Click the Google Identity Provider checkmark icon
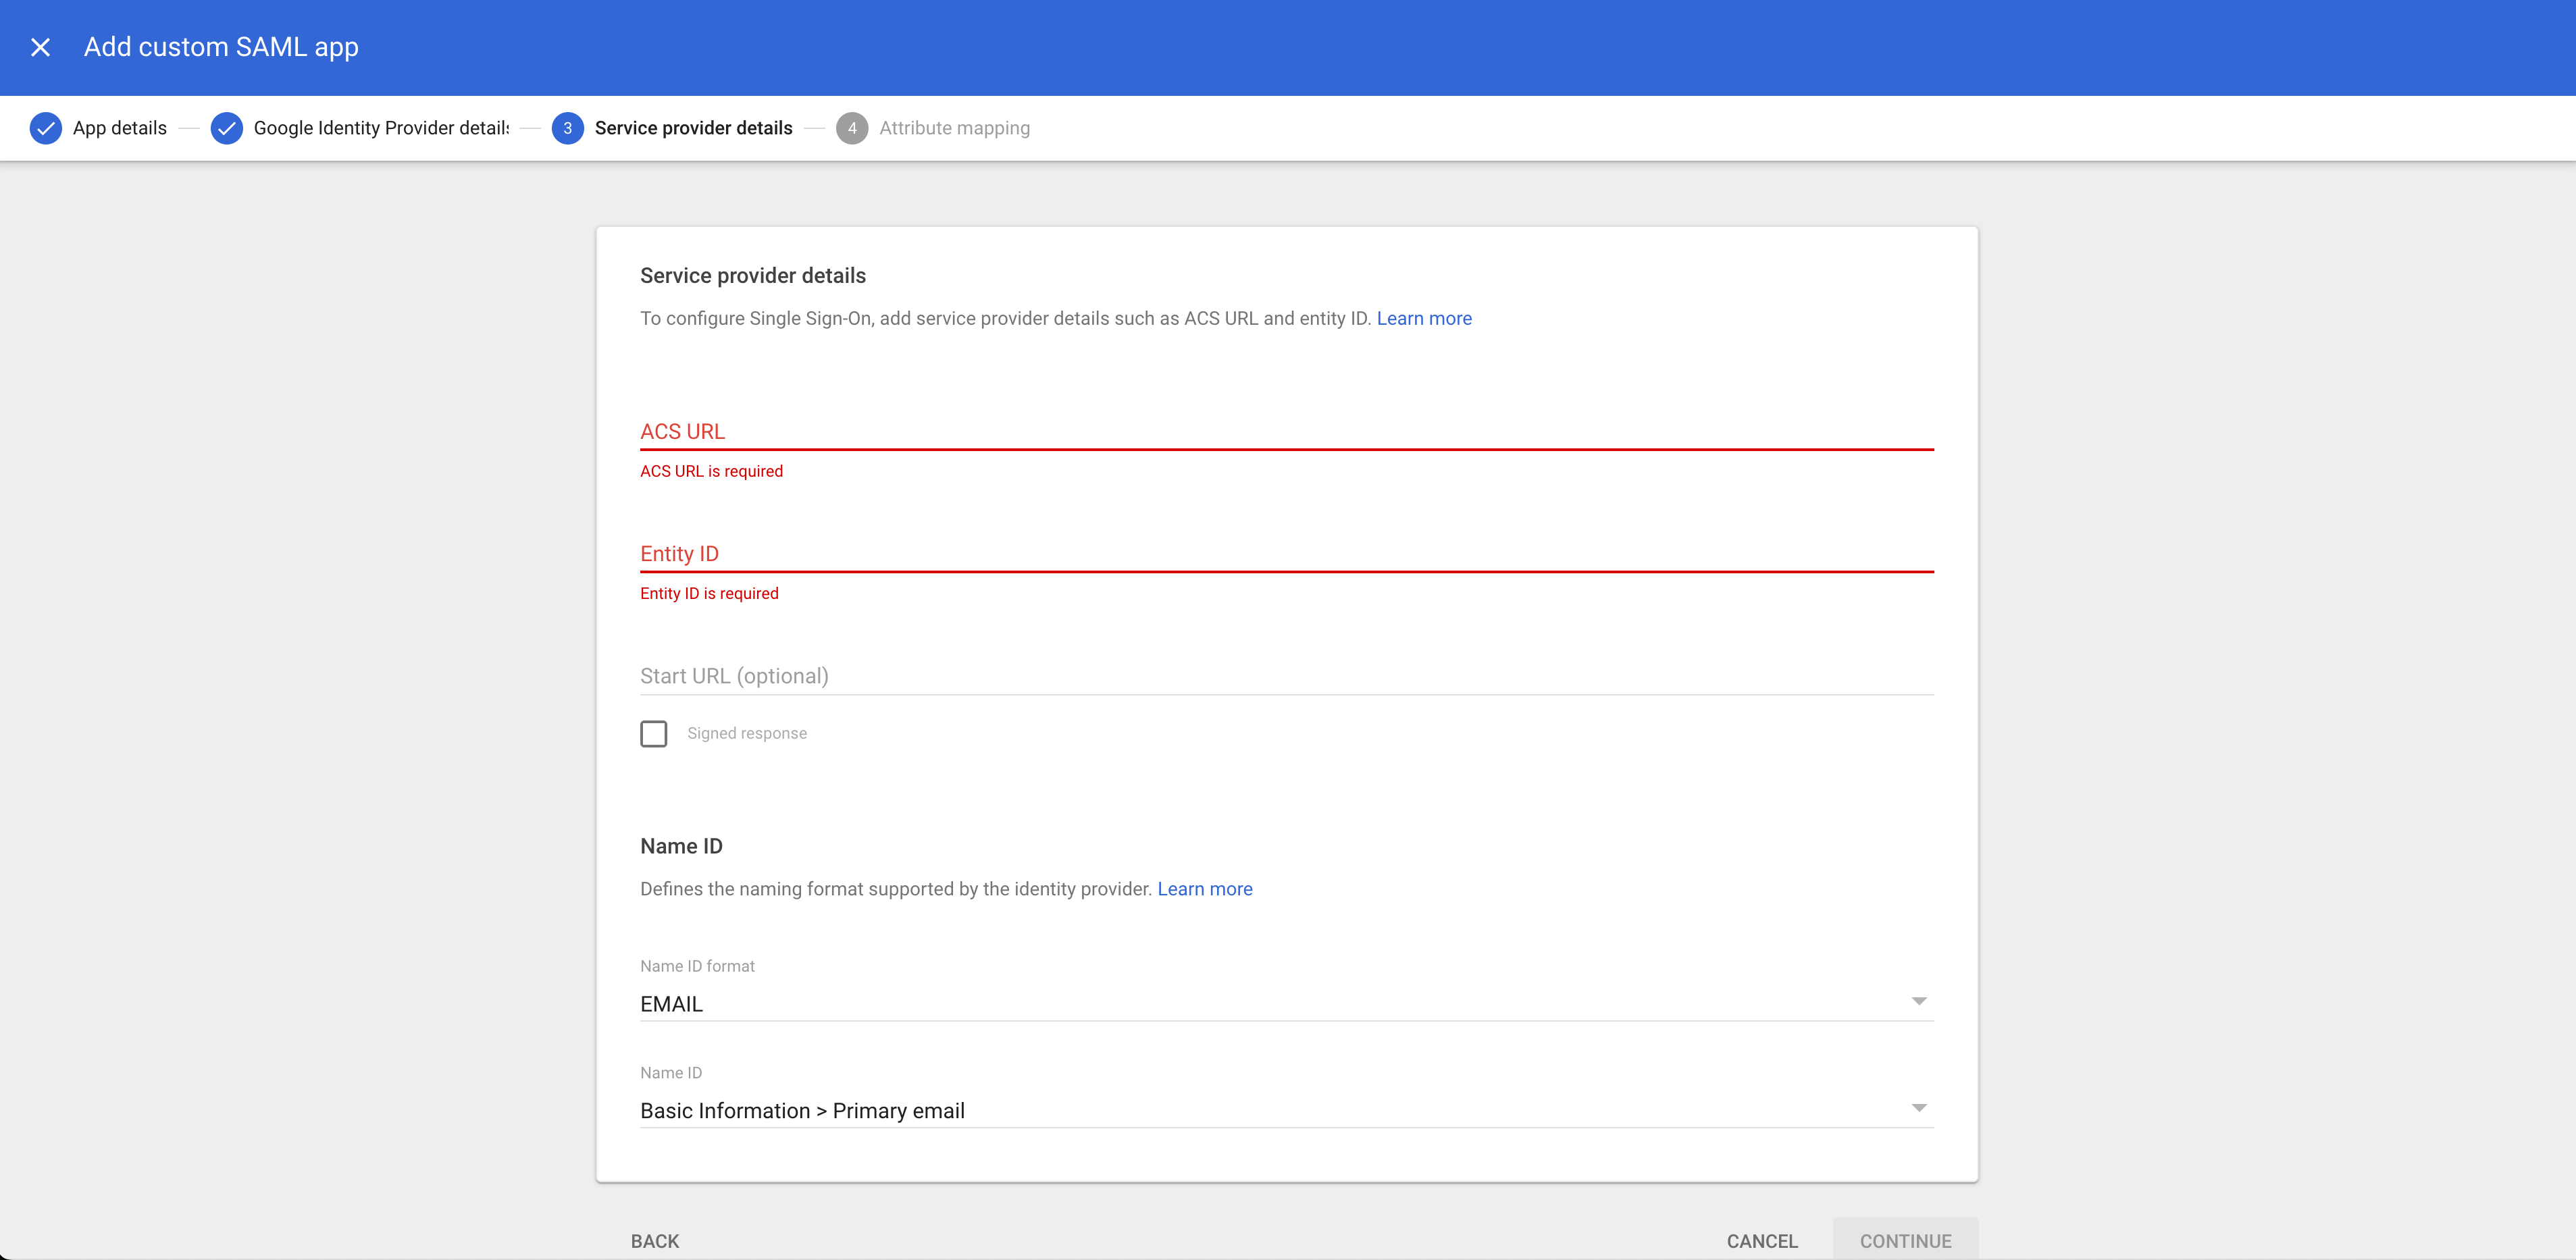The image size is (2576, 1260). (227, 128)
